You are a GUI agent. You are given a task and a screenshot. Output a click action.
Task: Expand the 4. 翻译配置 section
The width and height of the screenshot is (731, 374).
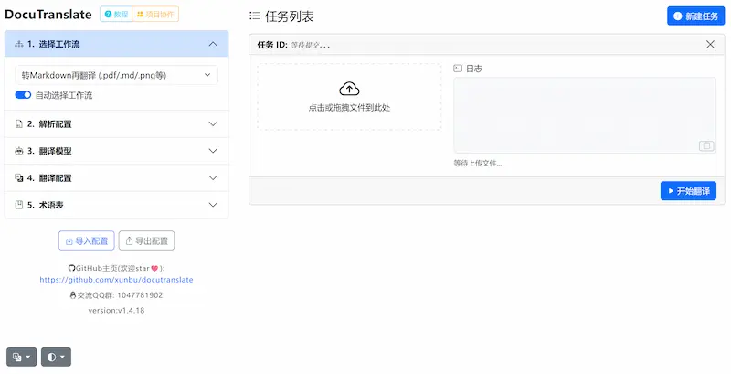pos(116,178)
